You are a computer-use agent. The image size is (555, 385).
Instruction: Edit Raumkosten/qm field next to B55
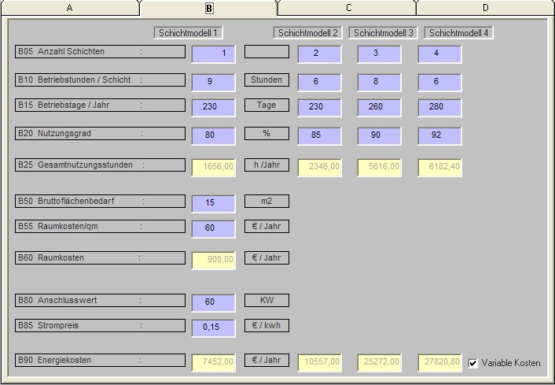(x=214, y=228)
